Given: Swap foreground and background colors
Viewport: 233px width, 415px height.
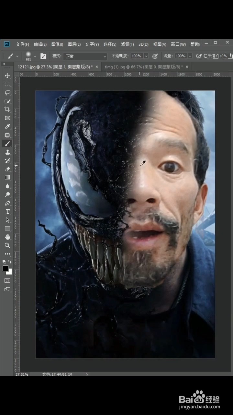Looking at the screenshot, I should click(10, 261).
